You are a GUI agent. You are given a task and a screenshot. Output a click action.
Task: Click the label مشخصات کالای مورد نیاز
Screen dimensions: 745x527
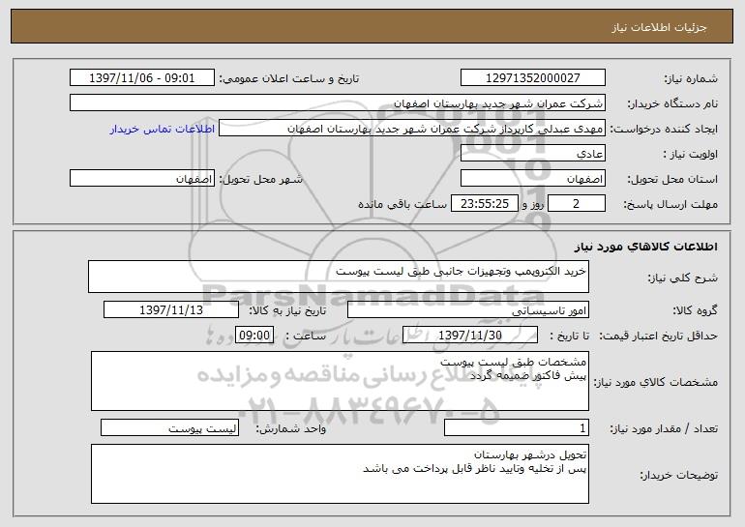coord(656,382)
